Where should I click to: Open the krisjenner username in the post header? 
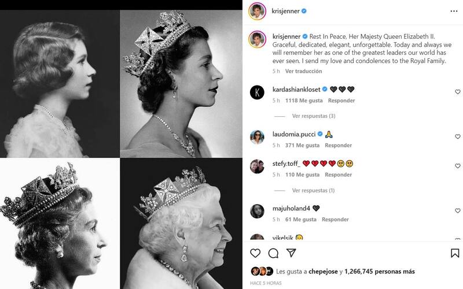[285, 11]
